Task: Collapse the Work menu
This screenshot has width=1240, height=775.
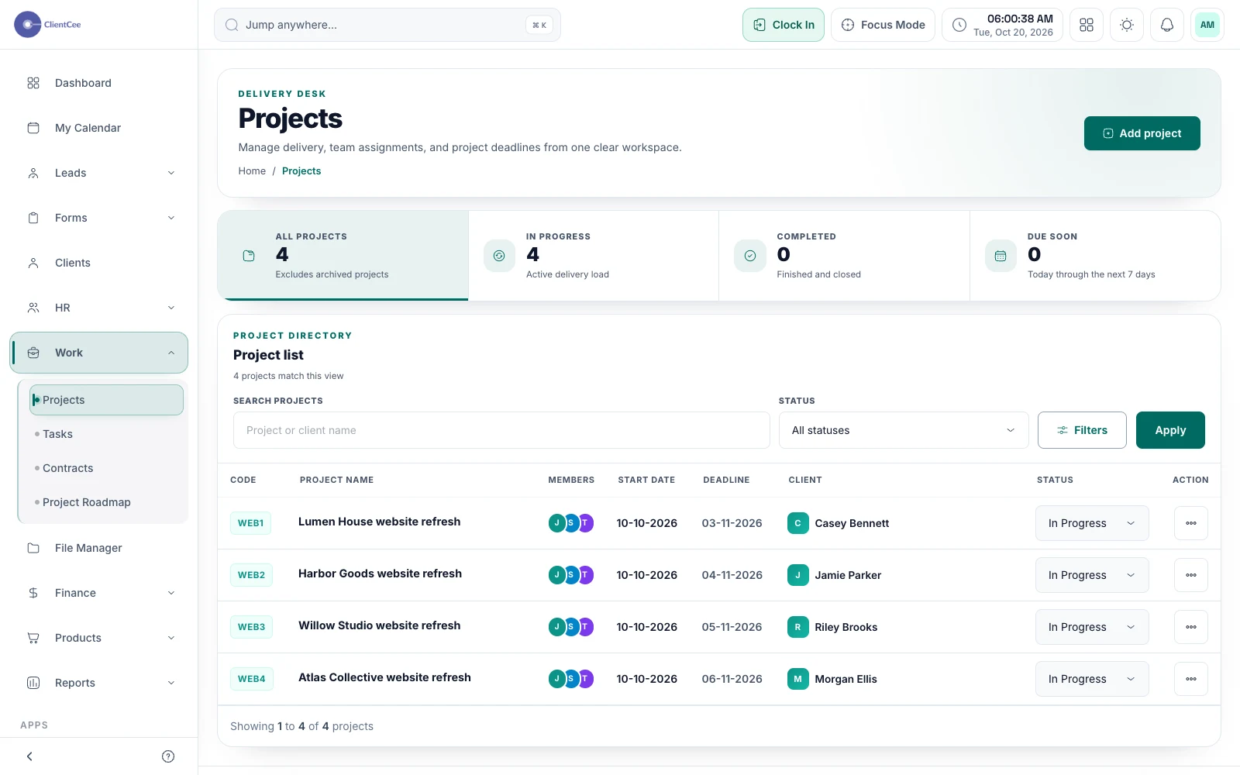Action: pyautogui.click(x=99, y=353)
